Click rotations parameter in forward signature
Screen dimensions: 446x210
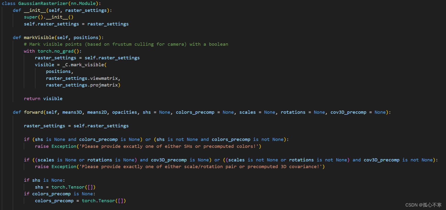(x=293, y=112)
